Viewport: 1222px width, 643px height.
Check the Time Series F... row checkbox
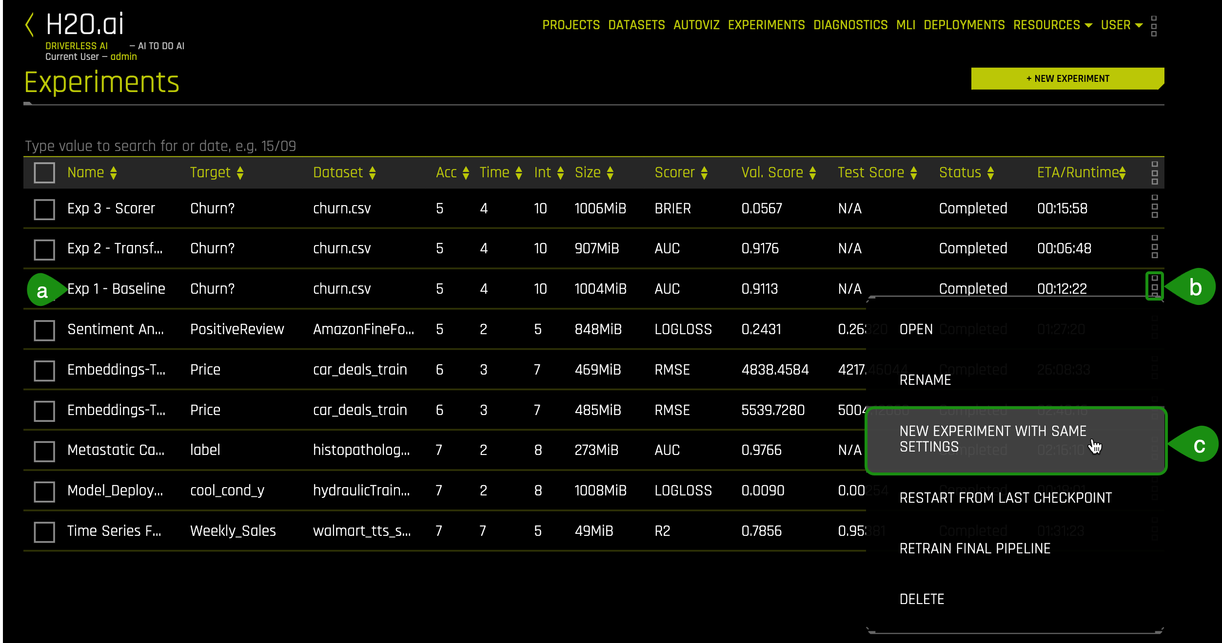(x=44, y=532)
